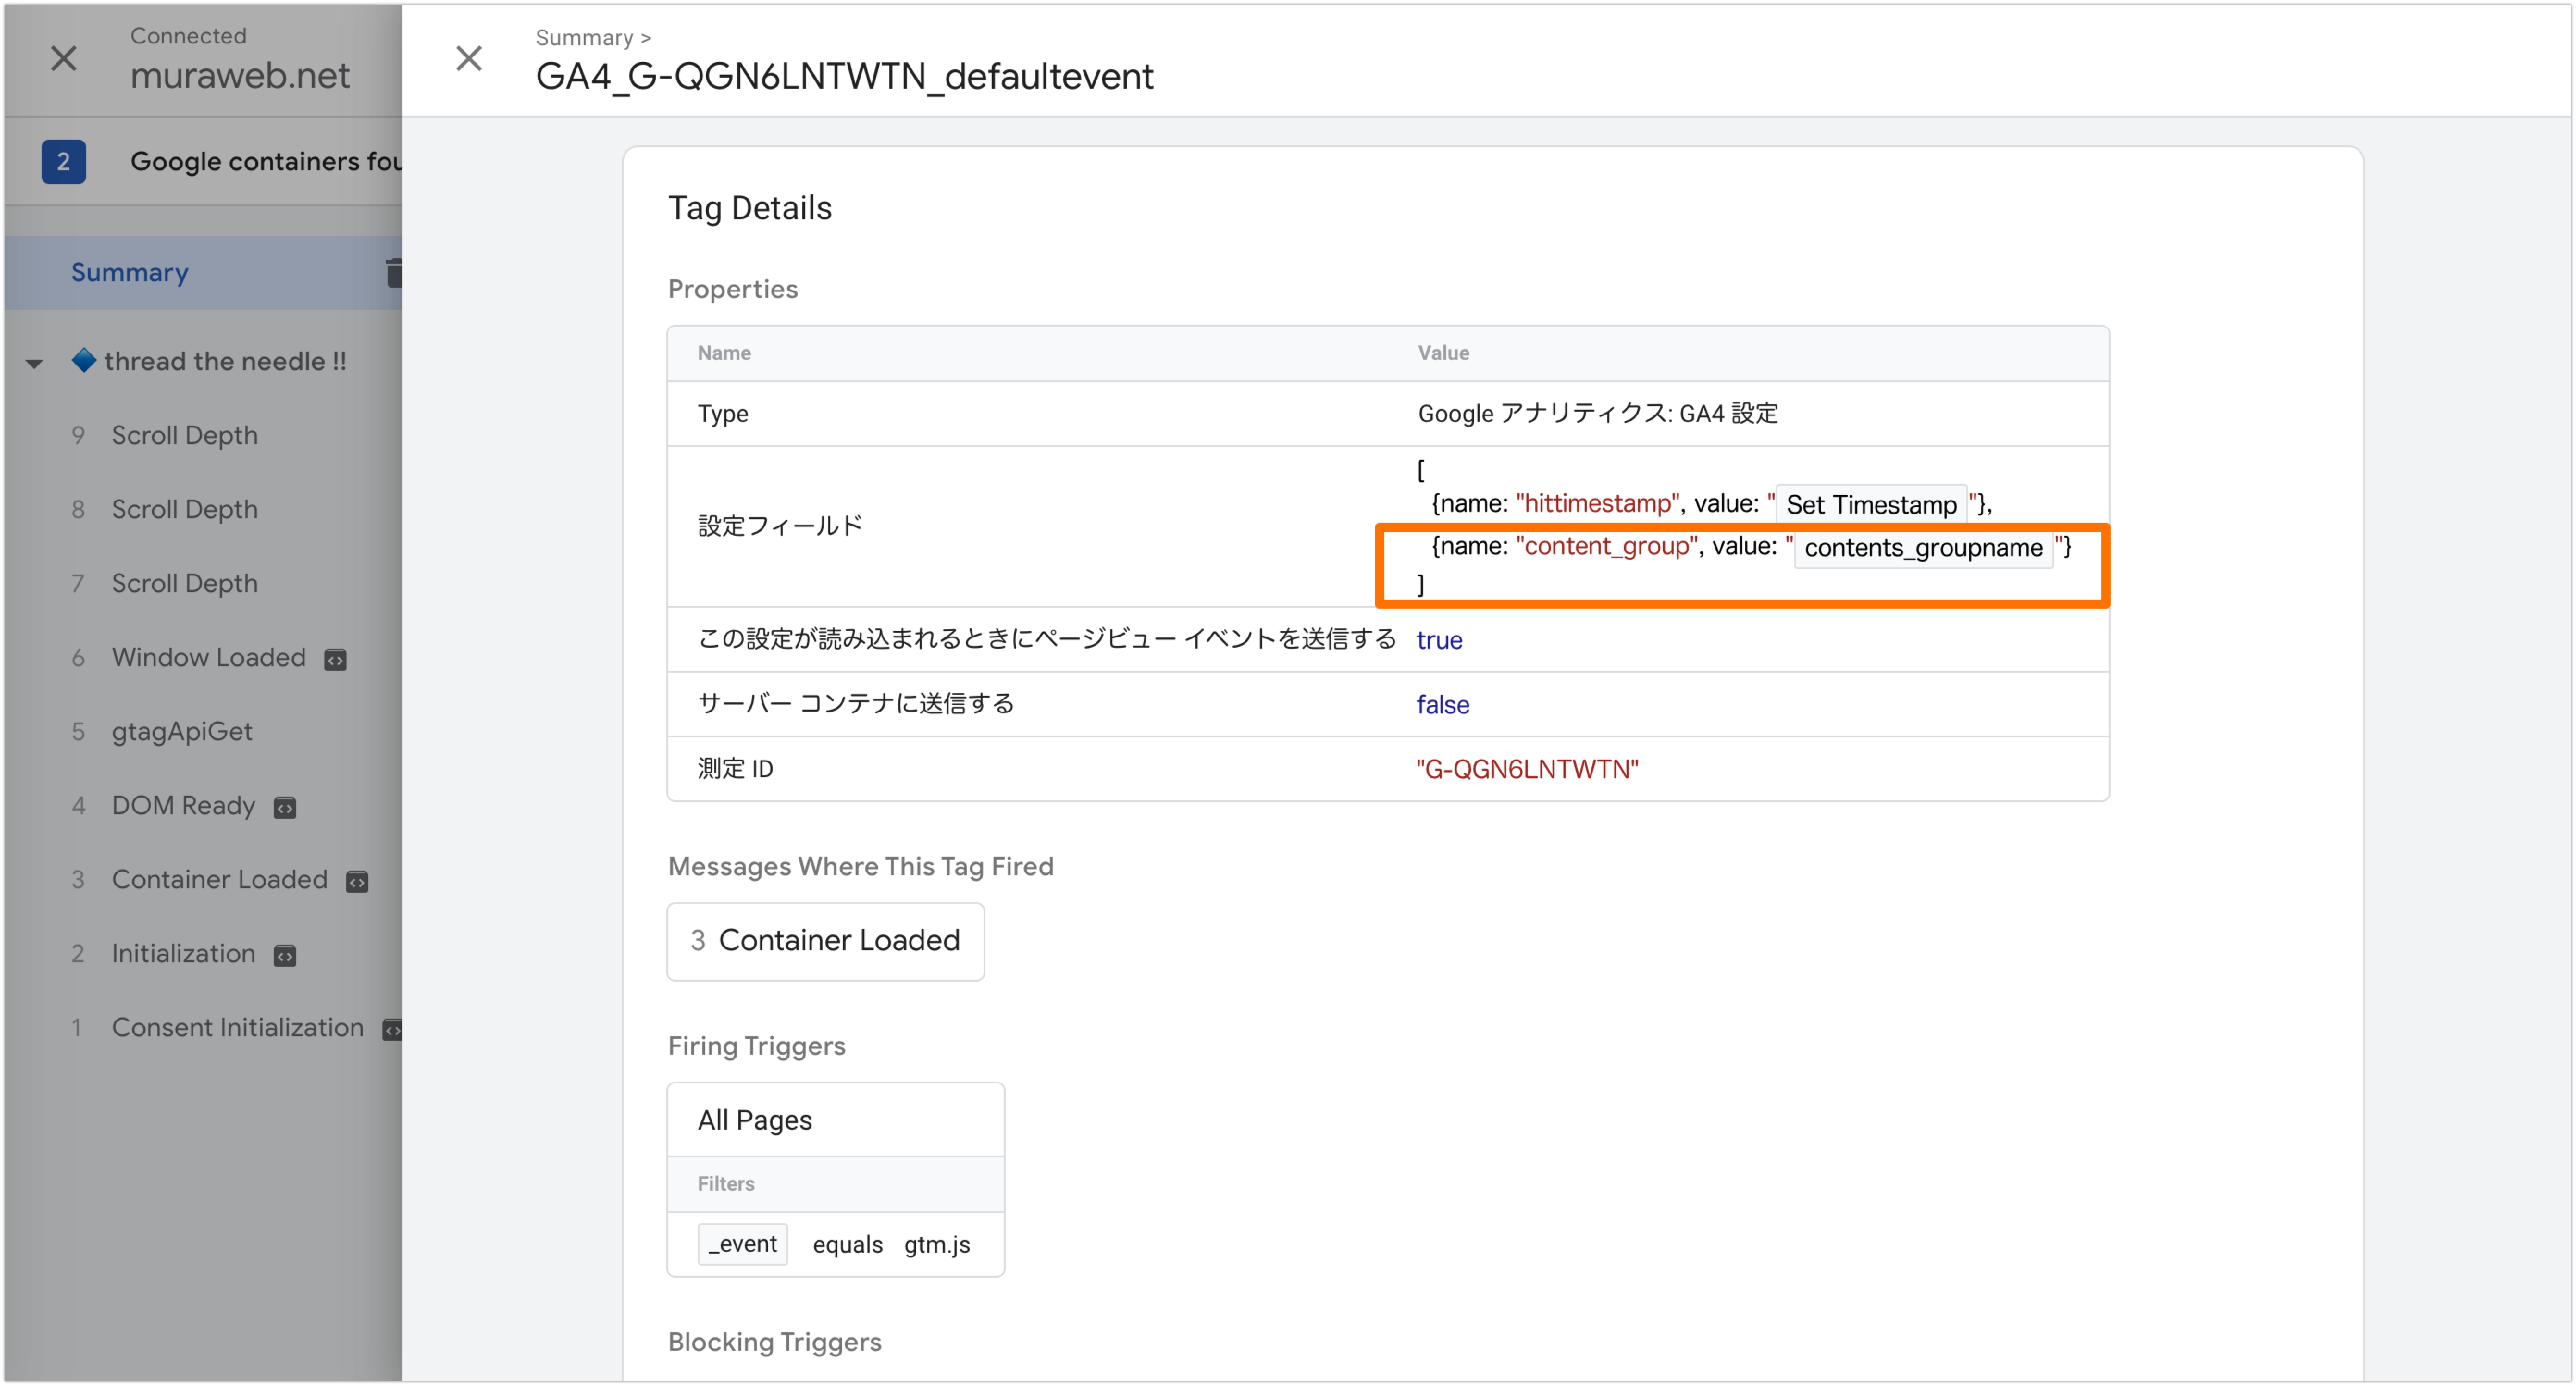Click the hittimestamp field name
Viewport: 2576px width, 1386px height.
1597,503
